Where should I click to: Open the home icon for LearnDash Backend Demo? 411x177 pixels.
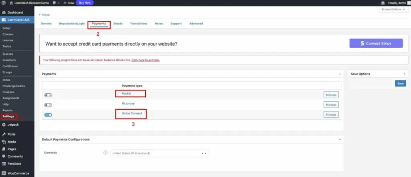pyautogui.click(x=11, y=3)
